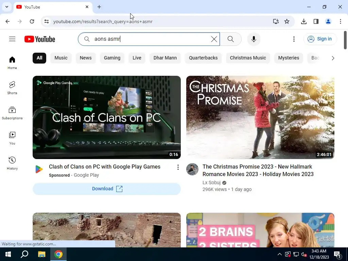Show more filter chips with the right arrow
Image resolution: width=348 pixels, height=261 pixels.
click(x=333, y=58)
